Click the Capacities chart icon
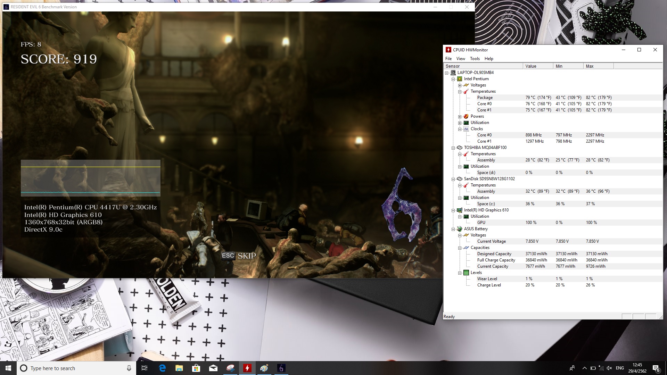Viewport: 667px width, 375px height. 466,248
